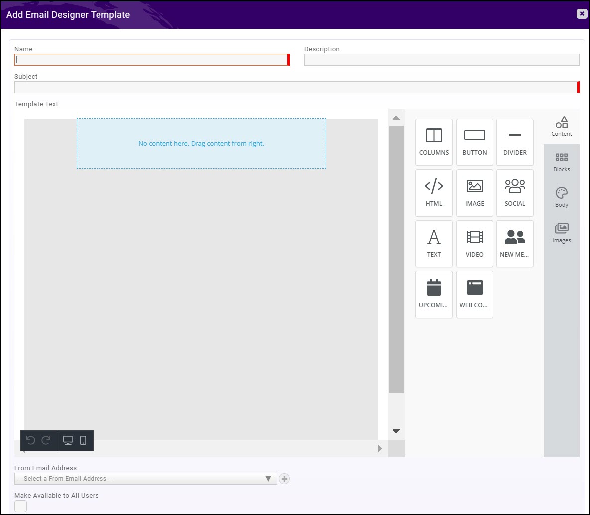Select the Upcoming events block
This screenshot has width=590, height=515.
click(x=433, y=294)
